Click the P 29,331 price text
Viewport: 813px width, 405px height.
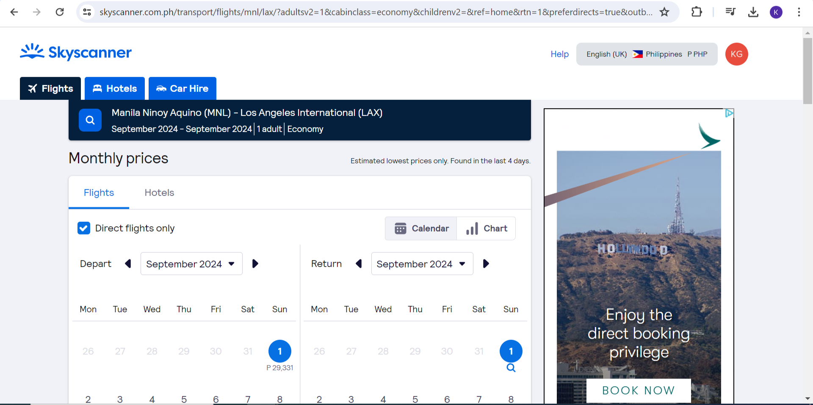[280, 368]
